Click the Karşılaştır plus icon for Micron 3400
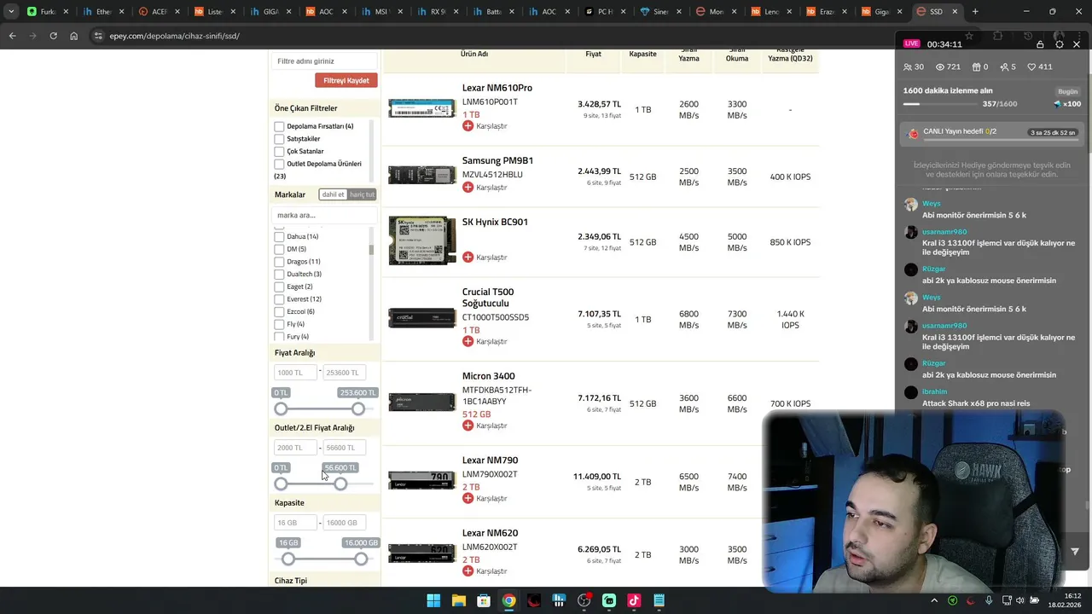 tap(468, 426)
